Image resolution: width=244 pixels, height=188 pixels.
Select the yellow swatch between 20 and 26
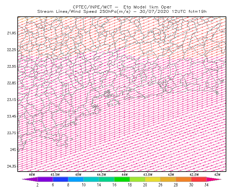153,179
